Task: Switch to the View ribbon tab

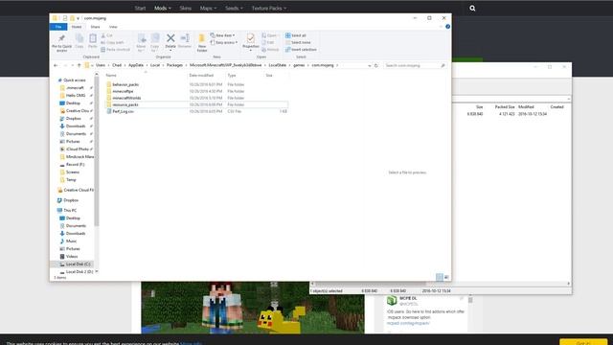Action: pyautogui.click(x=113, y=27)
